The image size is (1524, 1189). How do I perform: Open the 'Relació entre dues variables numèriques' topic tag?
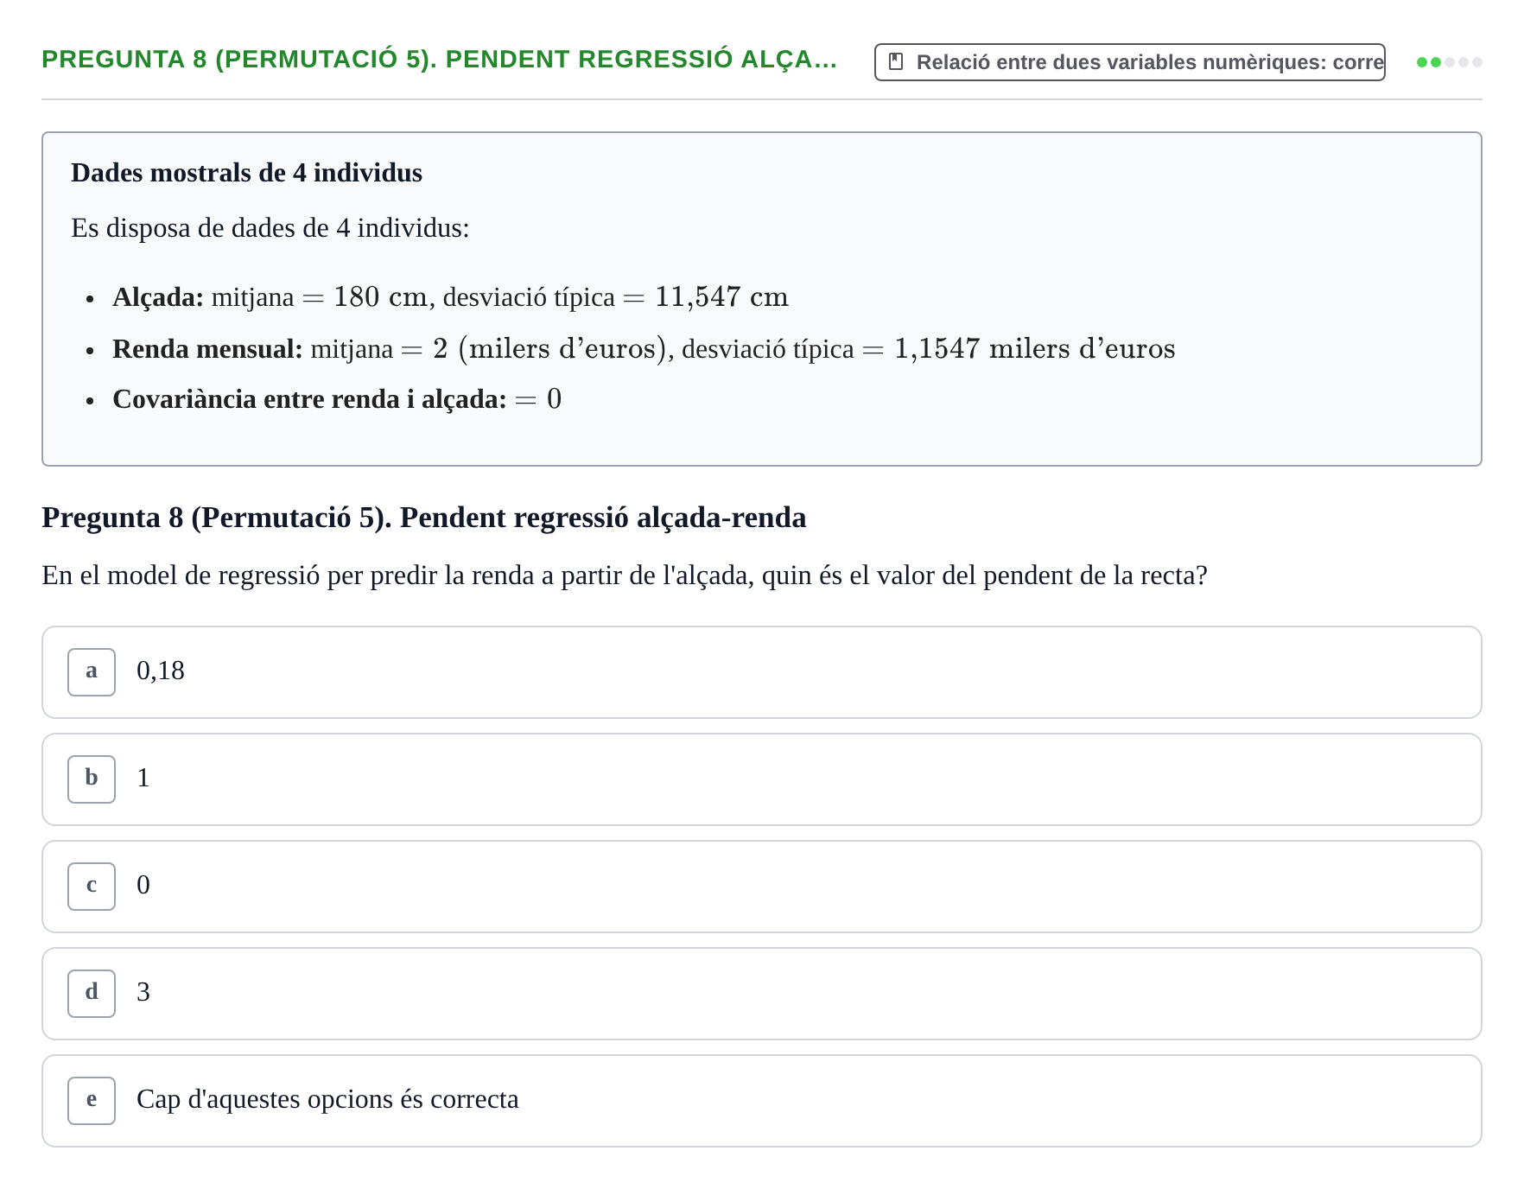[x=1129, y=62]
